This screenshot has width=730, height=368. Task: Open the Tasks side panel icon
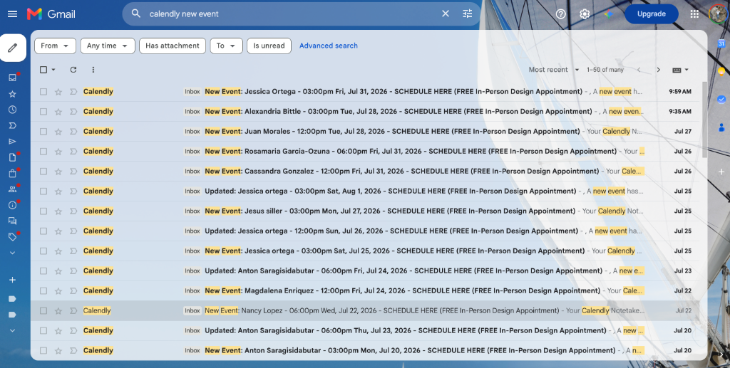click(x=721, y=99)
